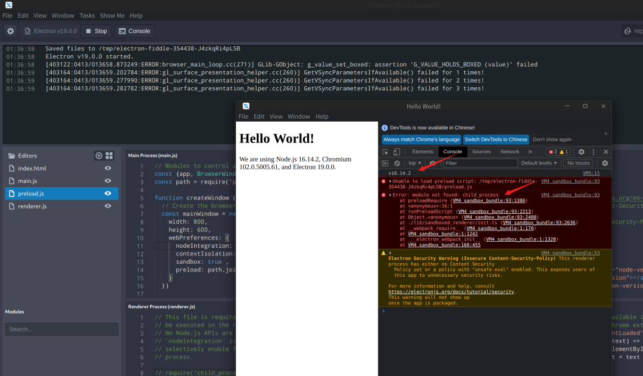Click the live expression eye icon
The height and width of the screenshot is (376, 643).
(x=433, y=163)
